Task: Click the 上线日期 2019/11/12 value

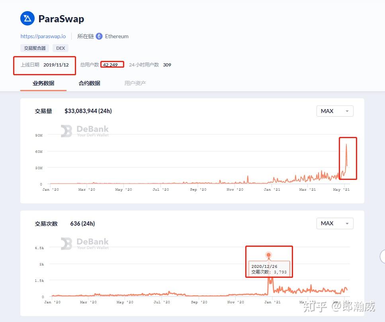Action: 56,65
